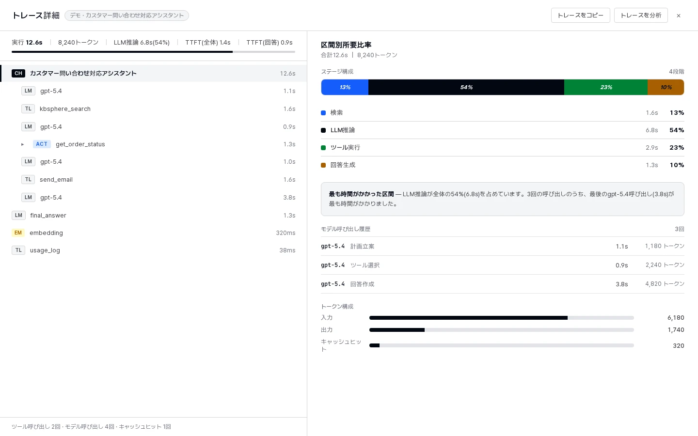Click the 8,240トークン summary stat in header
The width and height of the screenshot is (698, 436).
[x=78, y=43]
